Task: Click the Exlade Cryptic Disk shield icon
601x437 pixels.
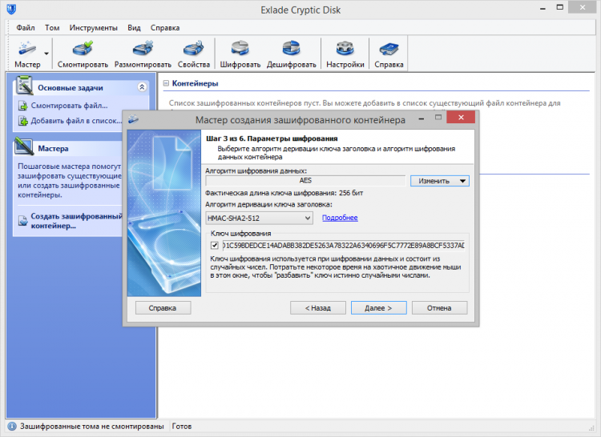Action: point(11,9)
